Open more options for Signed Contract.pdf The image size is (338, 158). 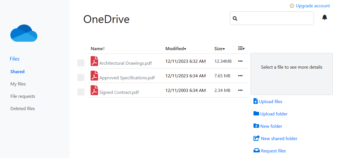tap(240, 90)
